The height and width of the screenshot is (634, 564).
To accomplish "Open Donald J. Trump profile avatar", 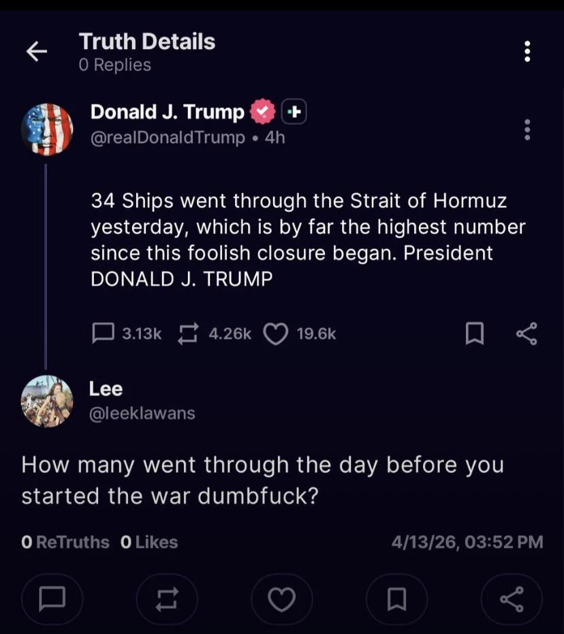I will (47, 130).
